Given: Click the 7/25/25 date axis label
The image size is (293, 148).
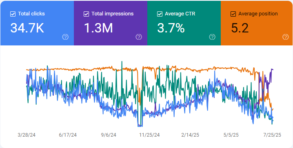Looking at the screenshot, I should tap(272, 135).
